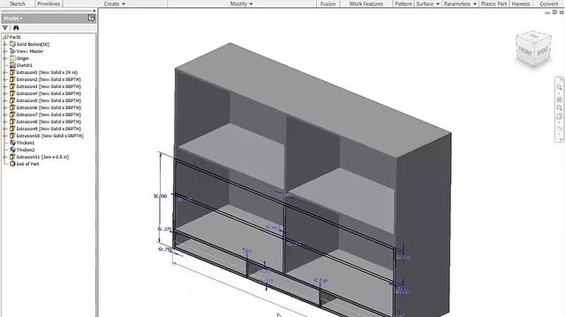Click the top face of the ViewCube
Screen dimensions: 565x317
click(x=534, y=37)
